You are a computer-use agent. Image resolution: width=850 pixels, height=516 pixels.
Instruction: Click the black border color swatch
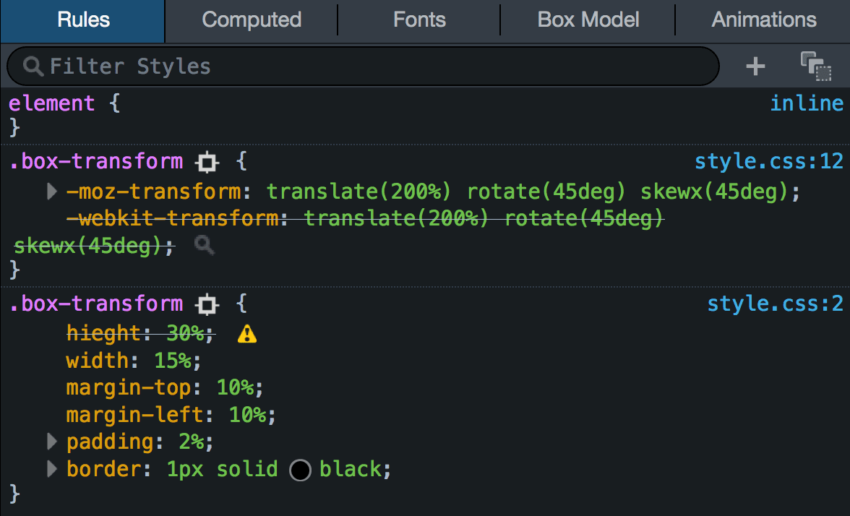tap(300, 470)
